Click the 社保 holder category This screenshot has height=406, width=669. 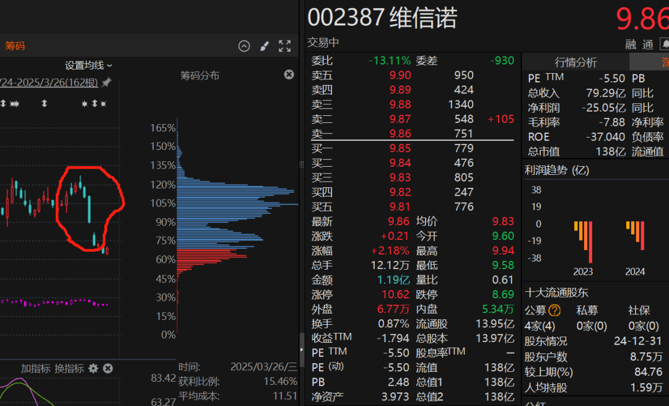coord(639,311)
